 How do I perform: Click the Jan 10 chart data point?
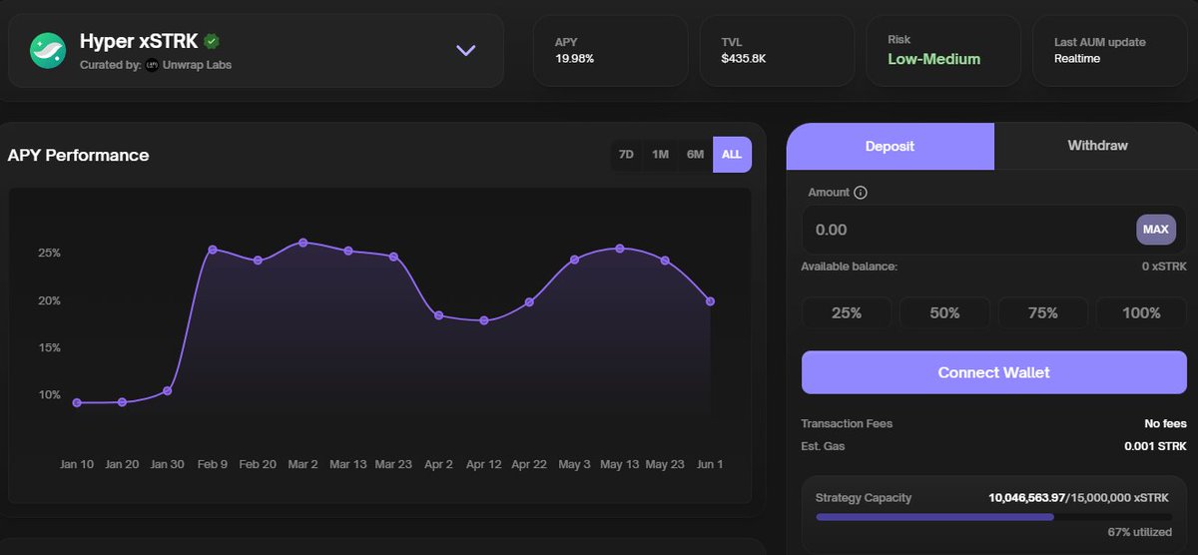pos(77,402)
